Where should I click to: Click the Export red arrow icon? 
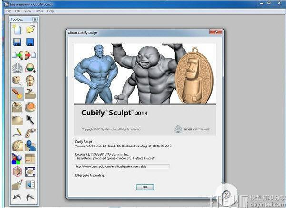(x=30, y=55)
